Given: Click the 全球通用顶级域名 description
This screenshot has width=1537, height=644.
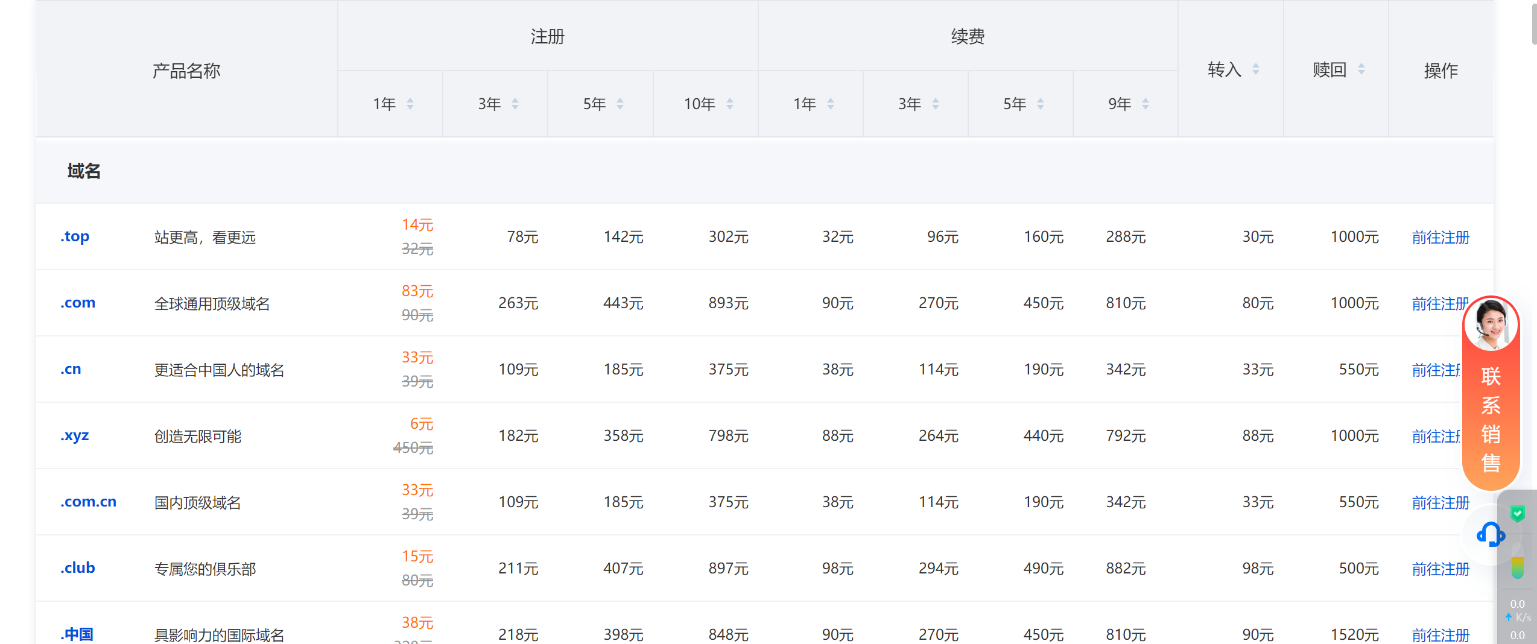Looking at the screenshot, I should click(212, 303).
